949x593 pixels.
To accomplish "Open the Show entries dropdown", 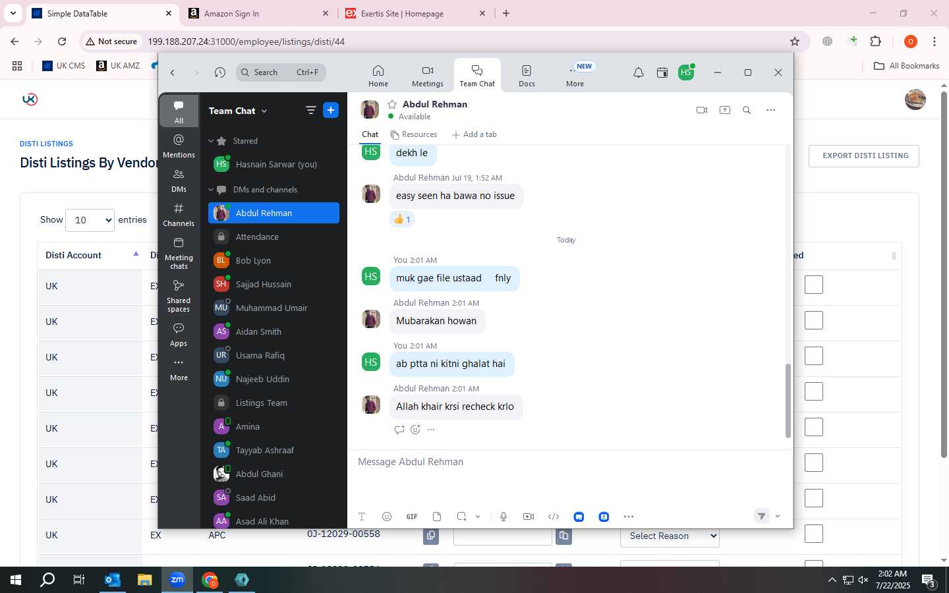I will [x=90, y=220].
